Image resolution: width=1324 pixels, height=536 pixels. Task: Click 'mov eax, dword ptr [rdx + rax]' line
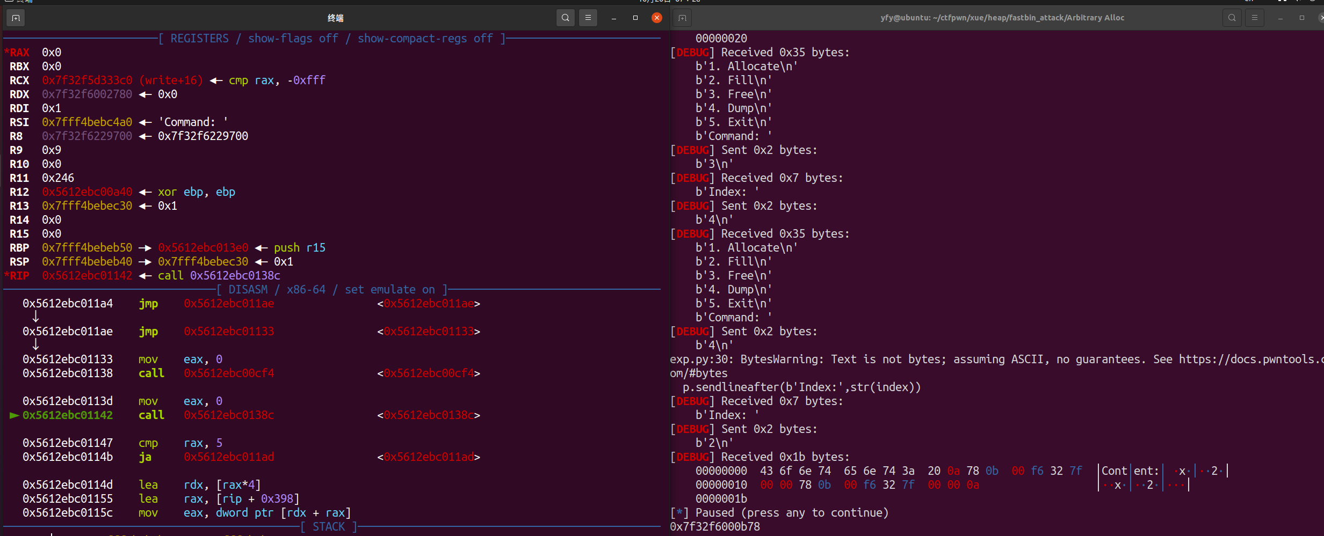pyautogui.click(x=245, y=513)
